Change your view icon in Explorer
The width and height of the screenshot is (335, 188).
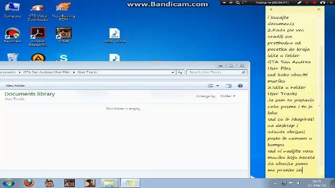[x=210, y=86]
